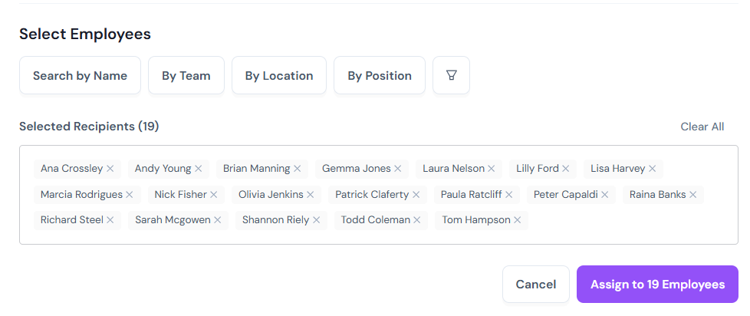Open the By Location selector

click(279, 75)
